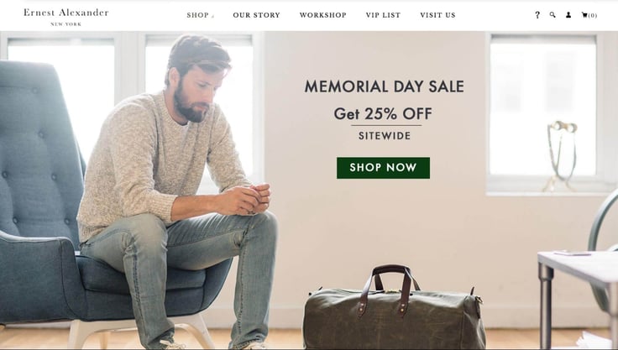
Task: Click the search magnifier icon
Action: coord(553,15)
